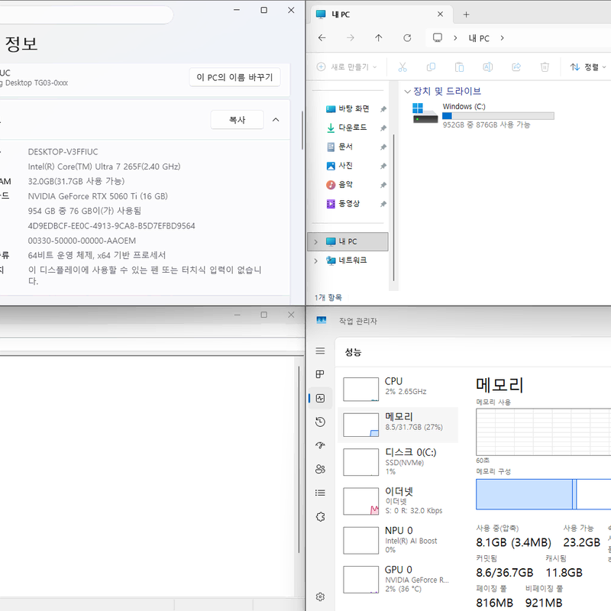Collapse the 장치 및 드라이브 group
The image size is (611, 611).
point(408,92)
